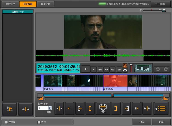Click the 确定 button
The height and width of the screenshot is (126, 172).
pos(142,122)
